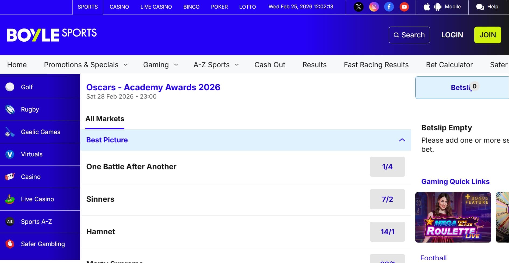Switch to the CASINO top tab
This screenshot has height=263, width=509.
pos(119,7)
